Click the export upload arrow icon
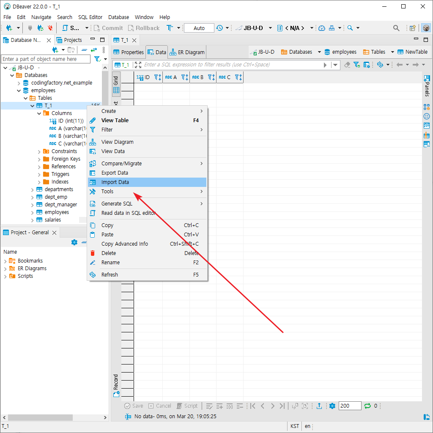 point(319,406)
